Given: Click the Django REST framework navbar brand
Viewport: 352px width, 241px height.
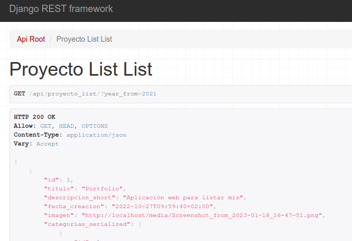Looking at the screenshot, I should [61, 9].
